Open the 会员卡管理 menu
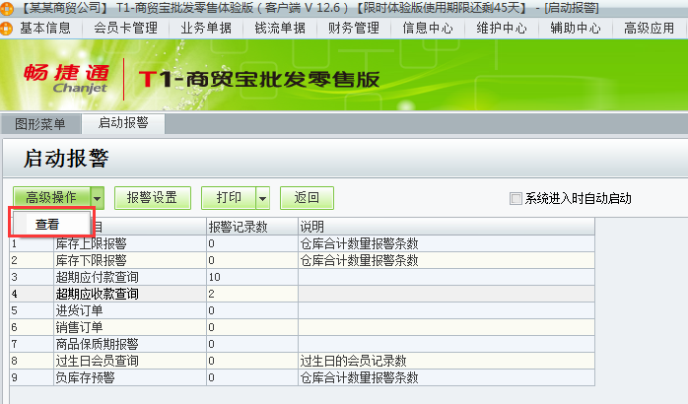Viewport: 688px width, 404px height. coord(125,29)
